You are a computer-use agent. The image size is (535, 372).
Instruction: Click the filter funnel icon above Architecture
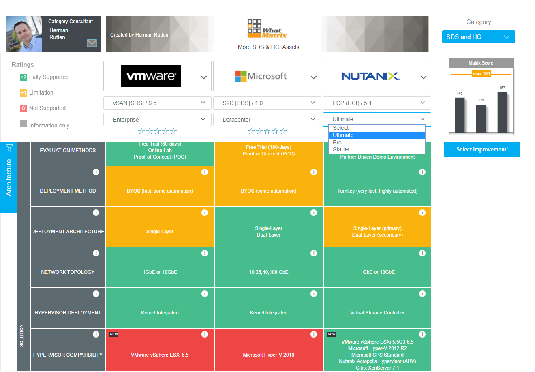click(x=9, y=148)
